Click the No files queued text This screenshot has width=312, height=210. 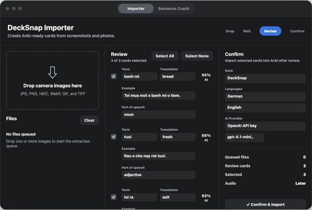21,134
